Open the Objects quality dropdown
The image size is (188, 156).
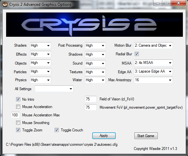[40, 63]
